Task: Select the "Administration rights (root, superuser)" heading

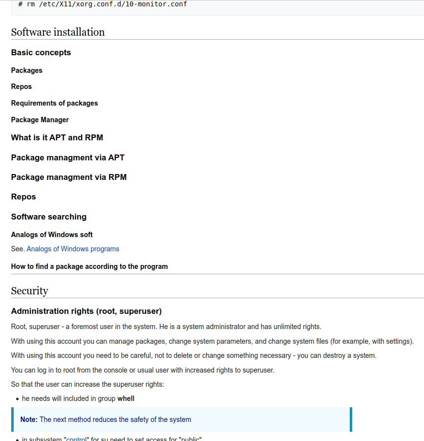Action: point(86,311)
